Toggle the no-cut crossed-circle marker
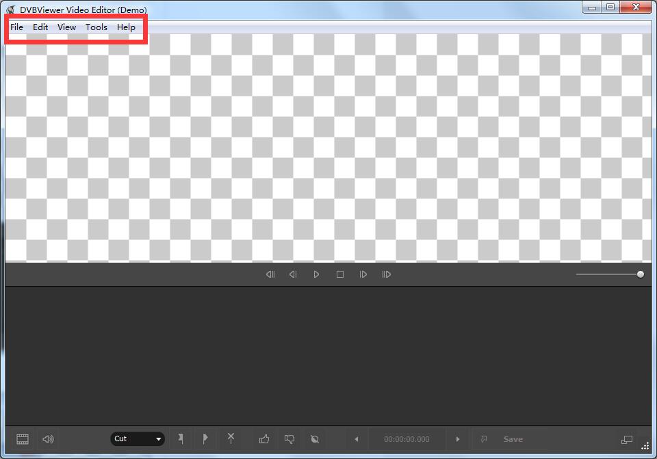This screenshot has width=657, height=459. tap(314, 439)
